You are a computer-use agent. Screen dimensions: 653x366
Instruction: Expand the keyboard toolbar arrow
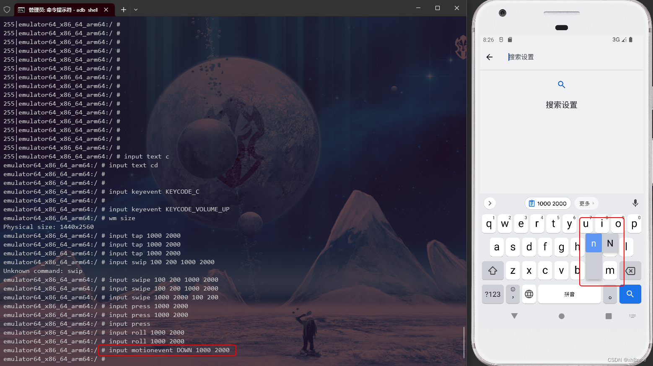click(x=490, y=203)
